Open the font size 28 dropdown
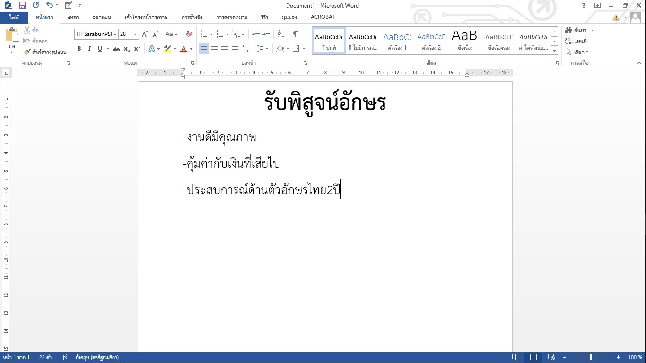The height and width of the screenshot is (363, 646). coord(135,34)
